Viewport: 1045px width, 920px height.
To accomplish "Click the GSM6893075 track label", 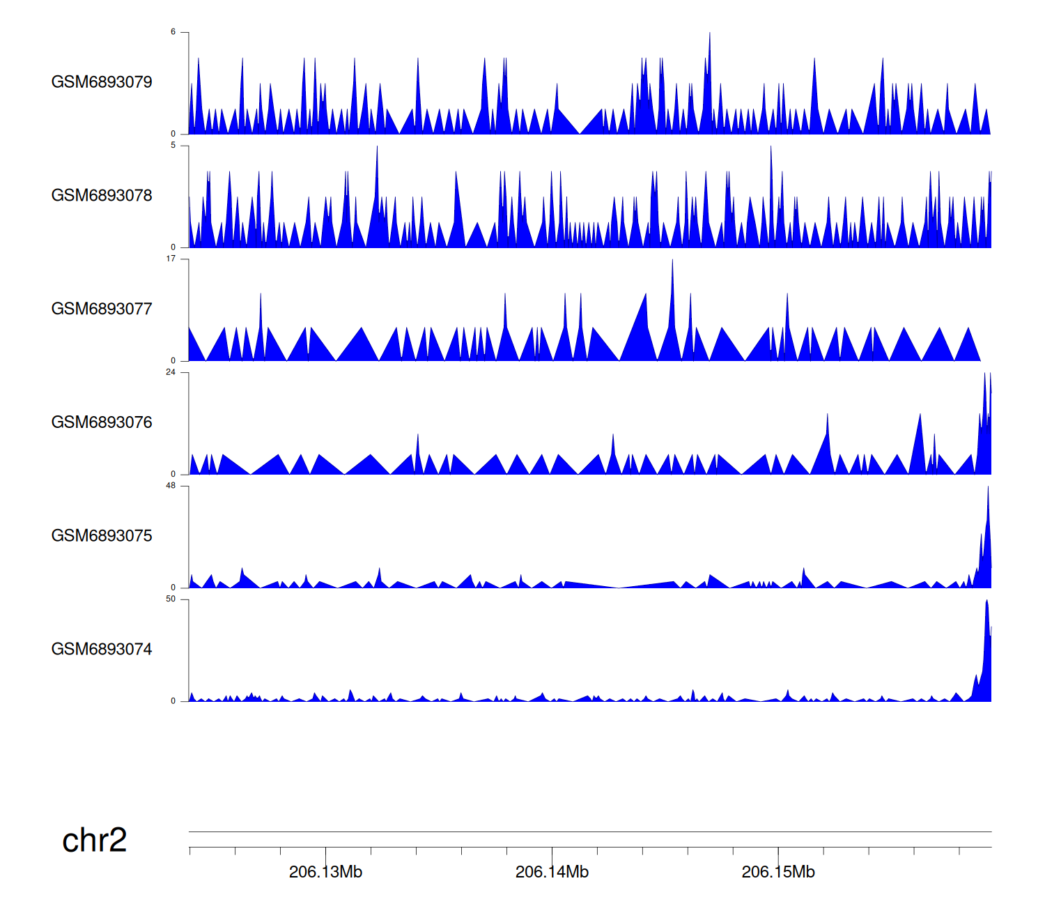I will 102,536.
